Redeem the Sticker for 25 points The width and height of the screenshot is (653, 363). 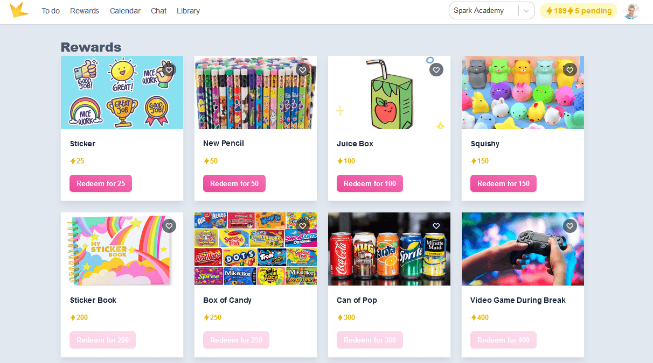coord(101,183)
